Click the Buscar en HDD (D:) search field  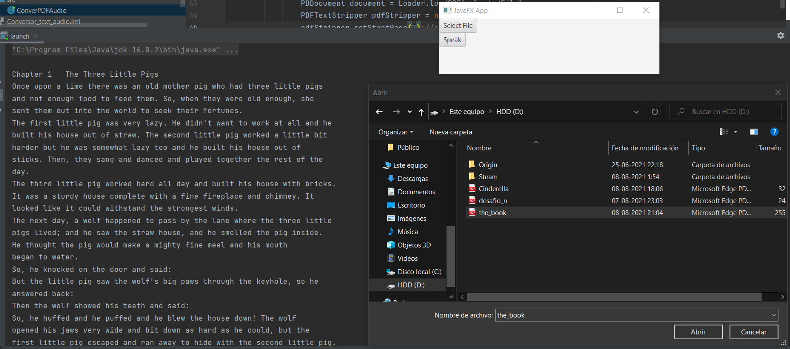[x=726, y=112]
